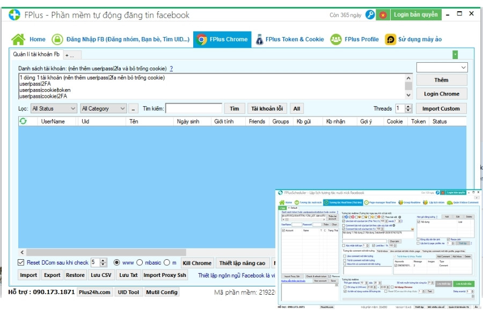Click the yellow Sử dụng máy ảo icon
This screenshot has height=322, width=483.
390,39
